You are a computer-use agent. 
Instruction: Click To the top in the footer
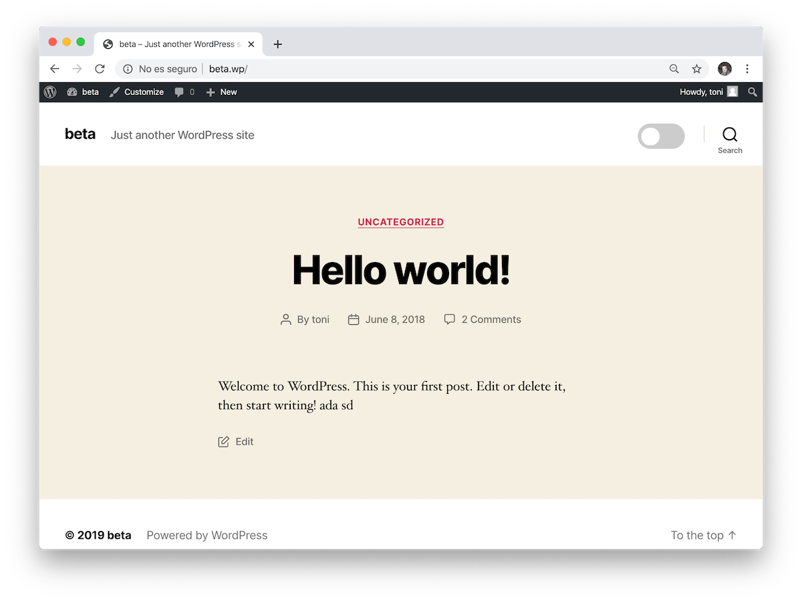pos(704,535)
